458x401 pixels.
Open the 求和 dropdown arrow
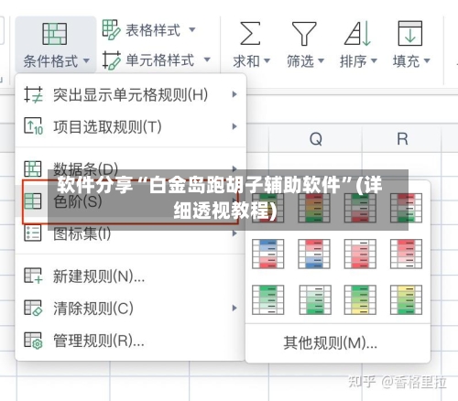pyautogui.click(x=267, y=60)
